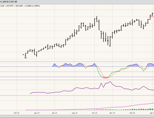Screen dimensions: 154x118
Task: Click the 'C241.650' close readout
Action: click(18, 6)
